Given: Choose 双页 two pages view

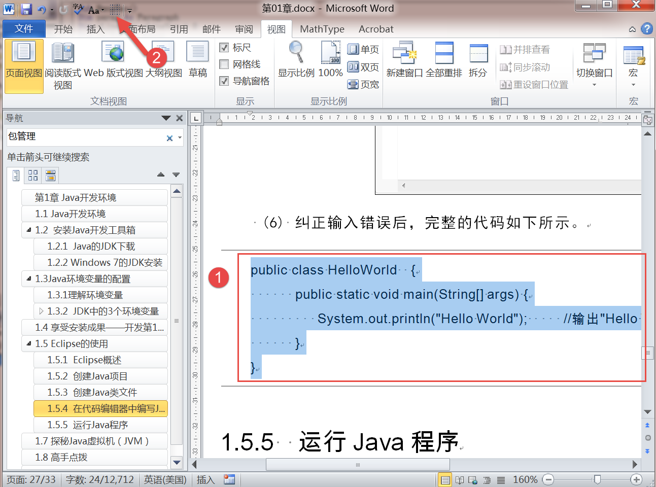Looking at the screenshot, I should [363, 67].
